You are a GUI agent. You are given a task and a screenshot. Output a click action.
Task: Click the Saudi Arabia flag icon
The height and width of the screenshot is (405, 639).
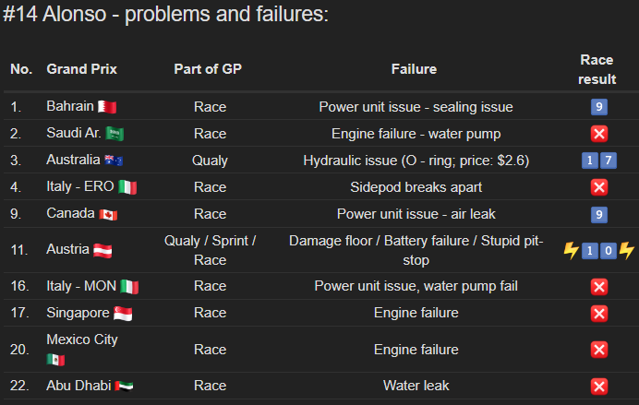115,134
